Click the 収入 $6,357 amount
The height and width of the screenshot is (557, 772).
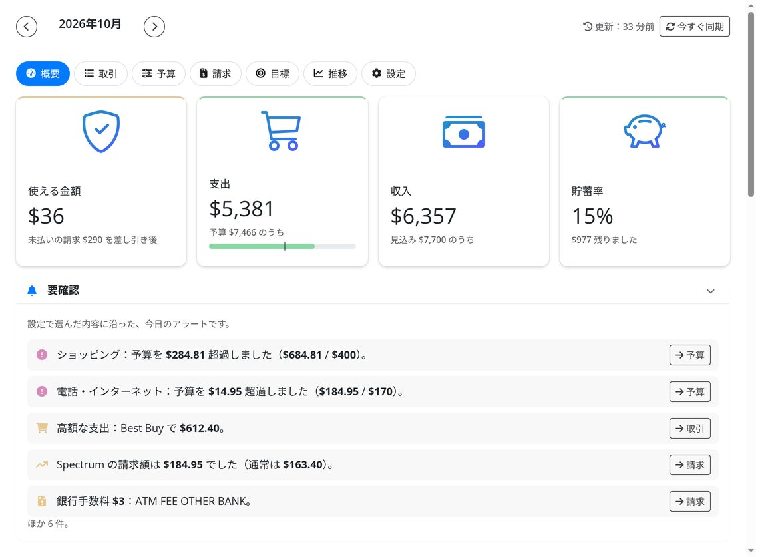pos(423,216)
